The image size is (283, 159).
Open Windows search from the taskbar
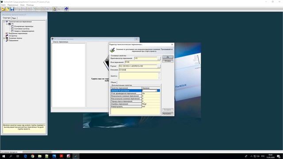click(x=11, y=156)
